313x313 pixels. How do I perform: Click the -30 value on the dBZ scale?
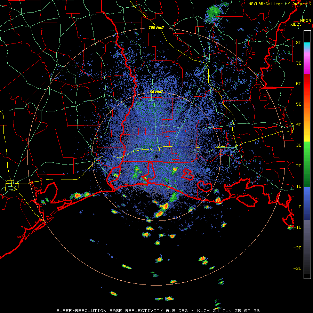click(x=297, y=268)
